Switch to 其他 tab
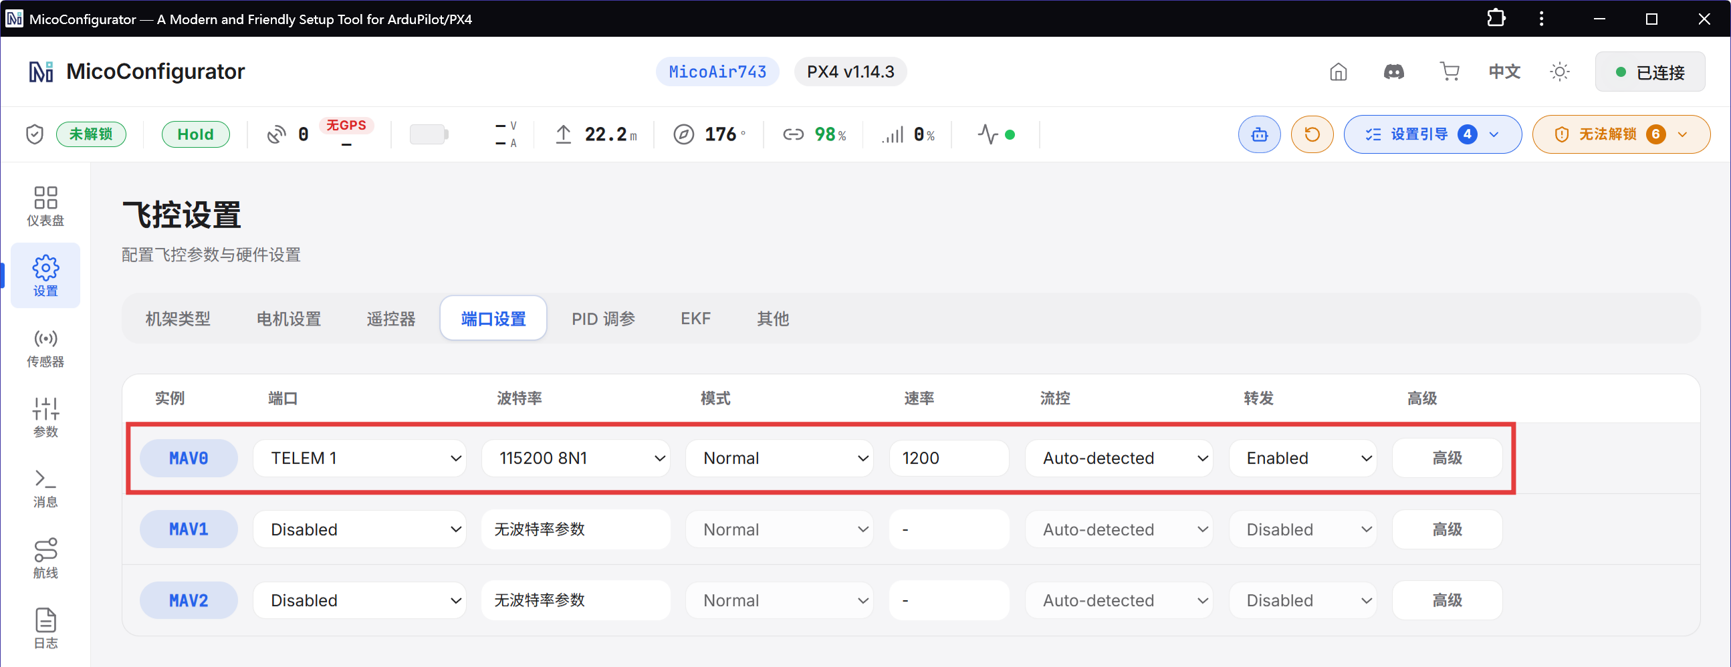Image resolution: width=1731 pixels, height=667 pixels. [x=773, y=318]
